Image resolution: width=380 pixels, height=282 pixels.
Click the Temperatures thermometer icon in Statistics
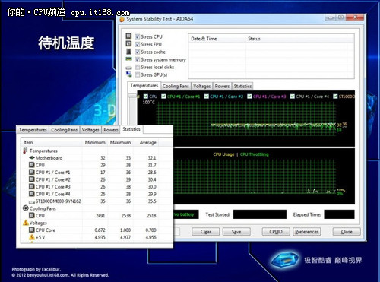[x=25, y=151]
